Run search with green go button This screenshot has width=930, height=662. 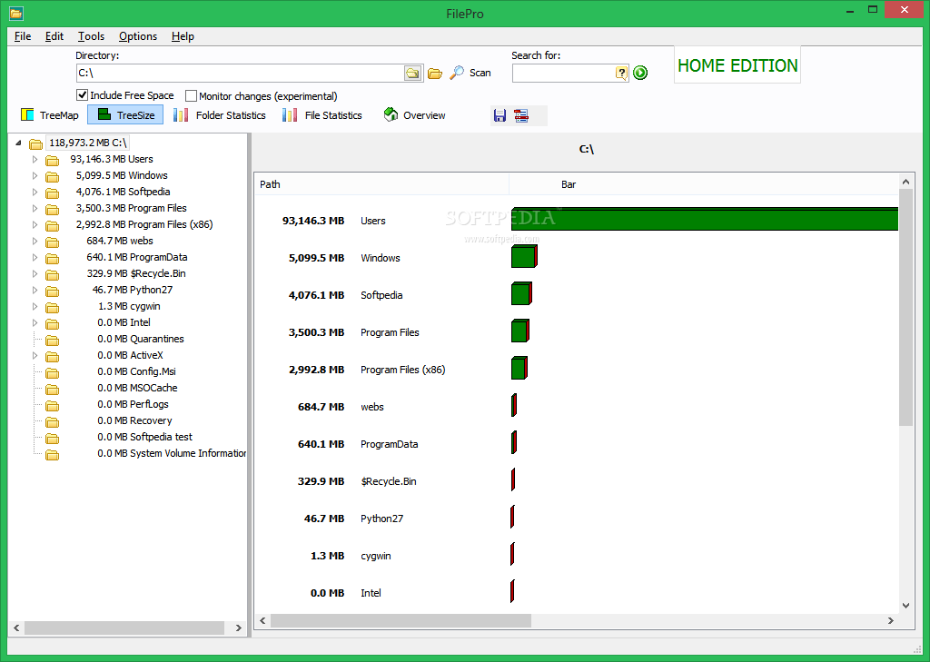pyautogui.click(x=640, y=73)
